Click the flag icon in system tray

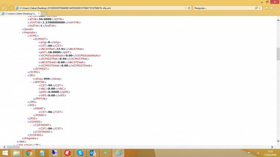(249, 153)
